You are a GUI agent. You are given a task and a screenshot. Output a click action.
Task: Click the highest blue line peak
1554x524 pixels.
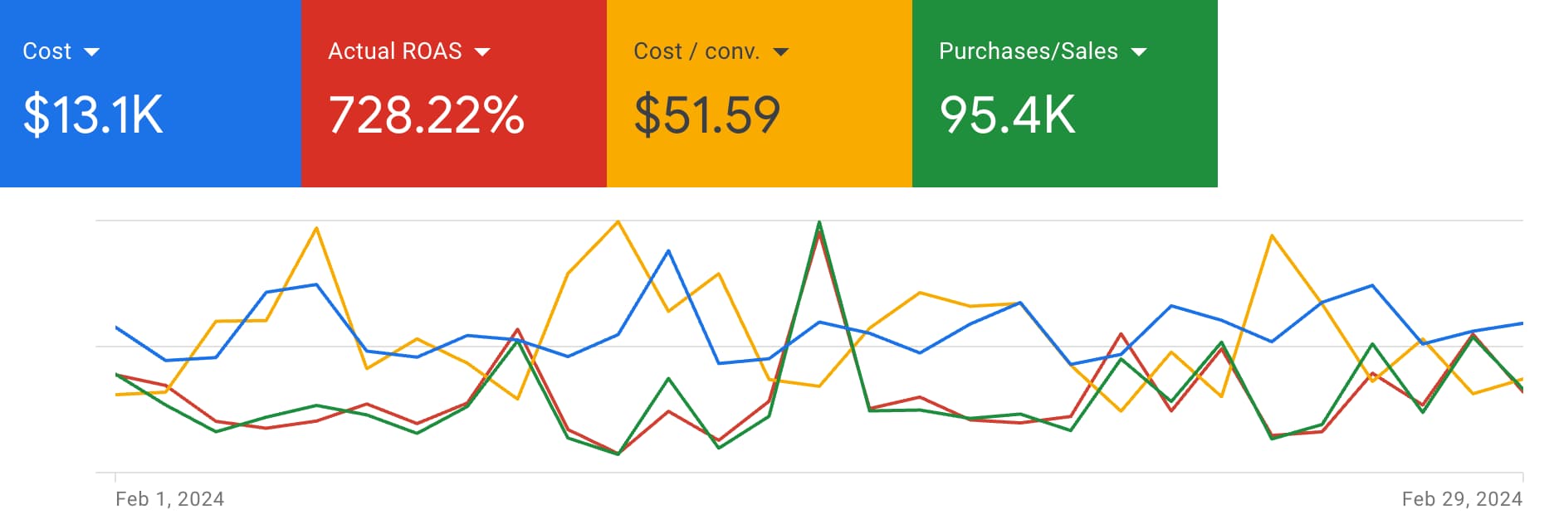point(668,250)
